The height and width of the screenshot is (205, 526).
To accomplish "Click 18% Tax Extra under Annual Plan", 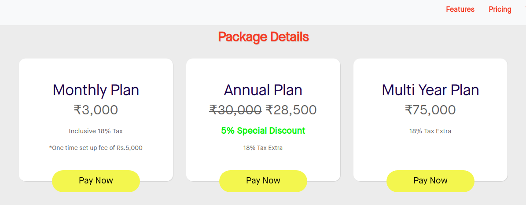I will [263, 148].
